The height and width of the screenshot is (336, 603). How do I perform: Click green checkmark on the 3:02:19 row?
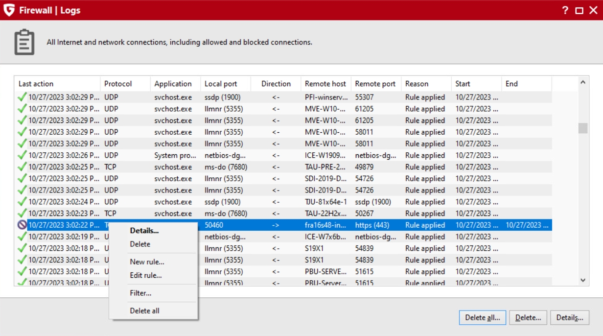point(22,236)
